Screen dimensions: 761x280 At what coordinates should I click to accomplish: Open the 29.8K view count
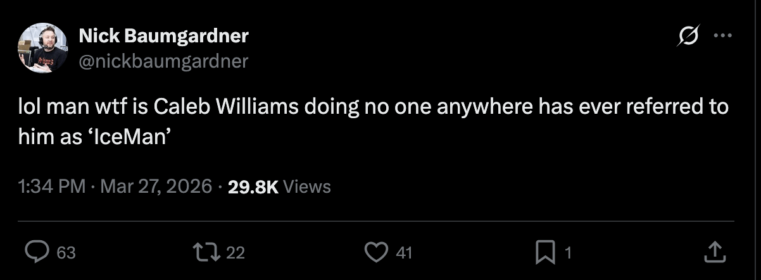(x=253, y=186)
